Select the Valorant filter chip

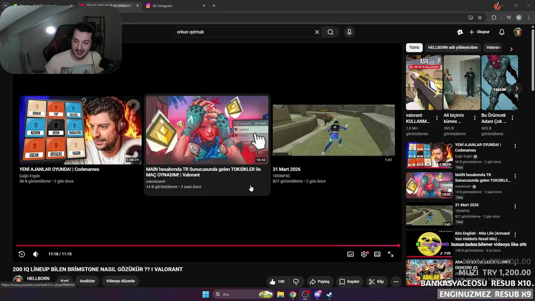coord(494,48)
